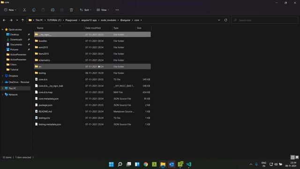Refresh the current folder view
The height and width of the screenshot is (169, 300).
tap(226, 20)
